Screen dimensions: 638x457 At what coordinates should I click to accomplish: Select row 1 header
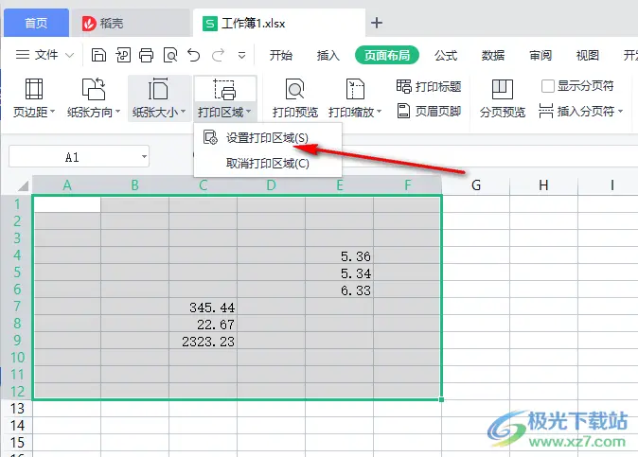pyautogui.click(x=17, y=203)
